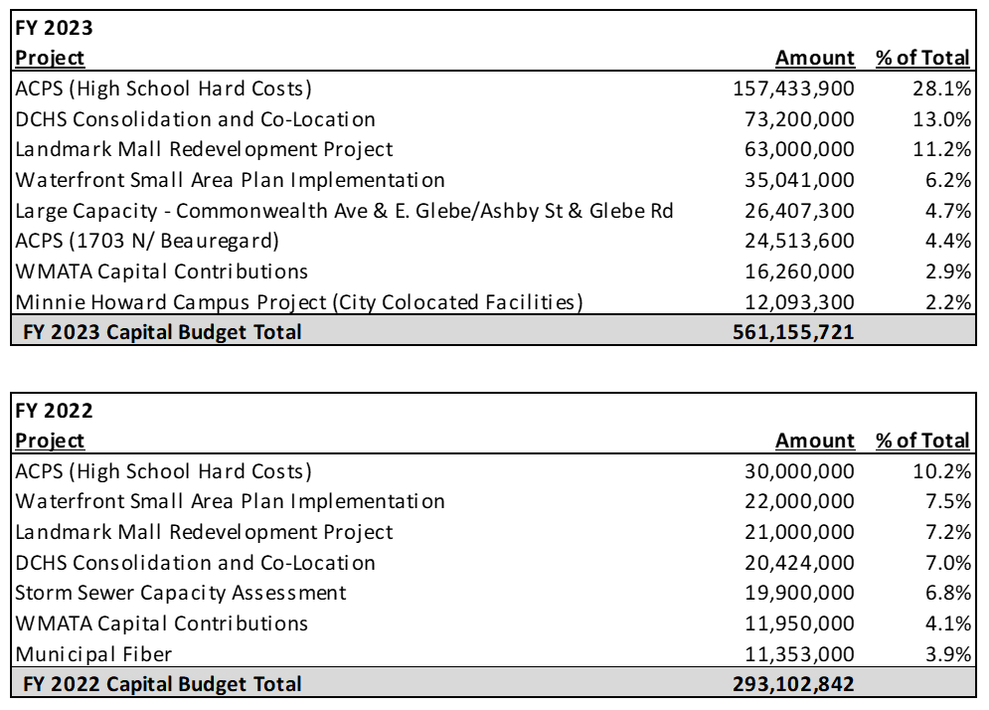Click the FY 2022 table title
This screenshot has height=710, width=989.
coord(54,411)
